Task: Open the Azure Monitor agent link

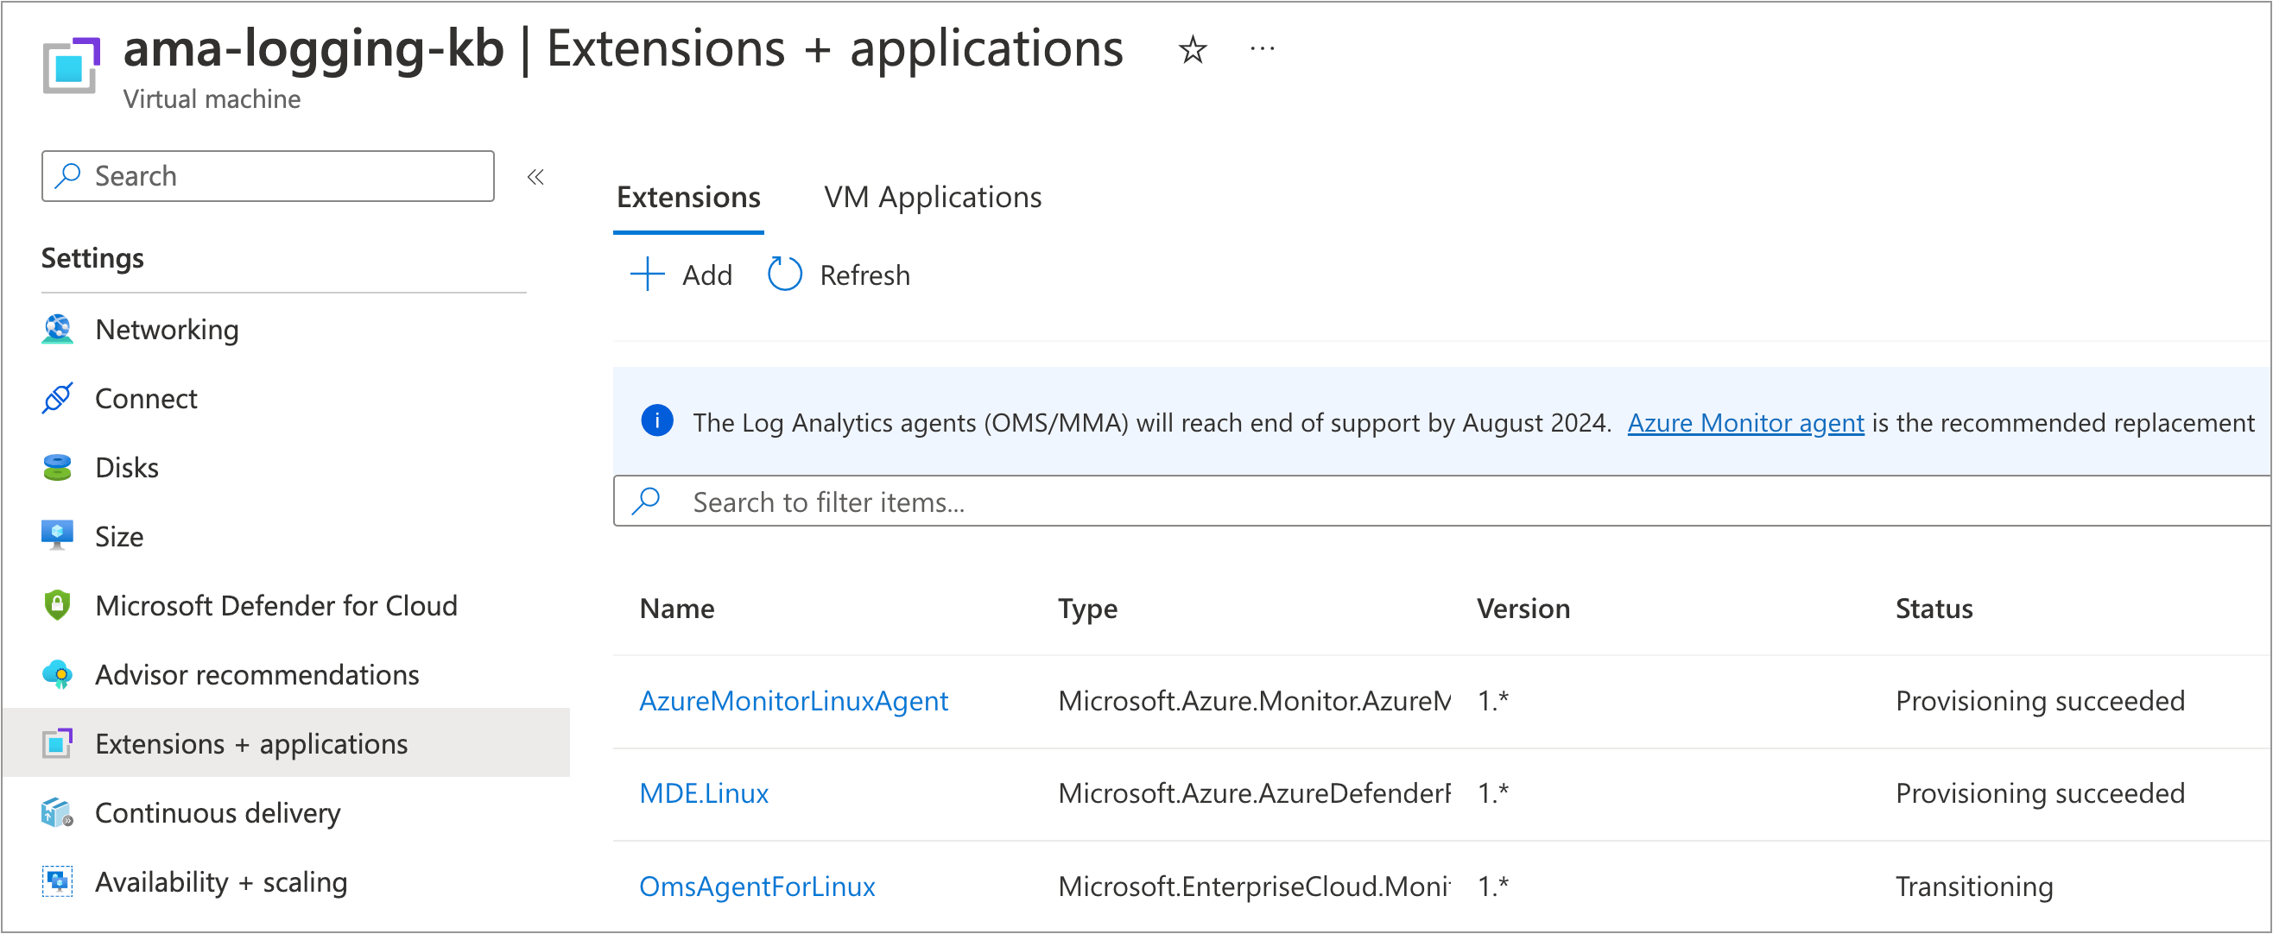Action: tap(1744, 422)
